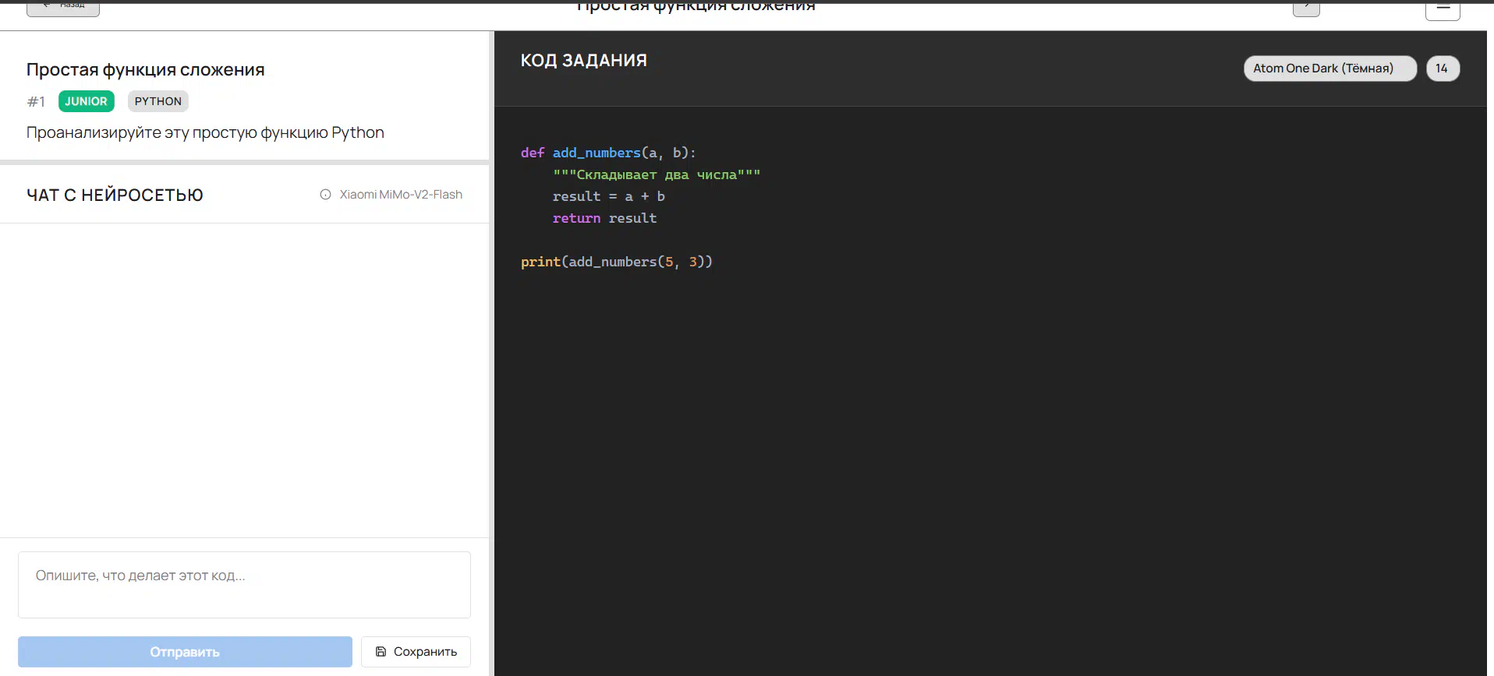This screenshot has height=676, width=1494.
Task: Open the Atom One Dark theme dropdown
Action: 1329,69
